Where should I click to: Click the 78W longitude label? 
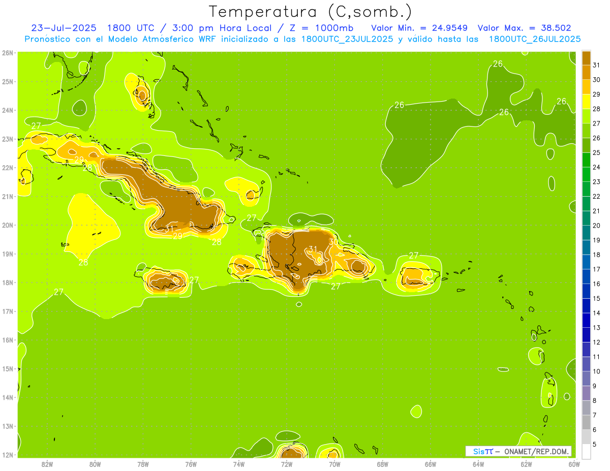coord(143,464)
